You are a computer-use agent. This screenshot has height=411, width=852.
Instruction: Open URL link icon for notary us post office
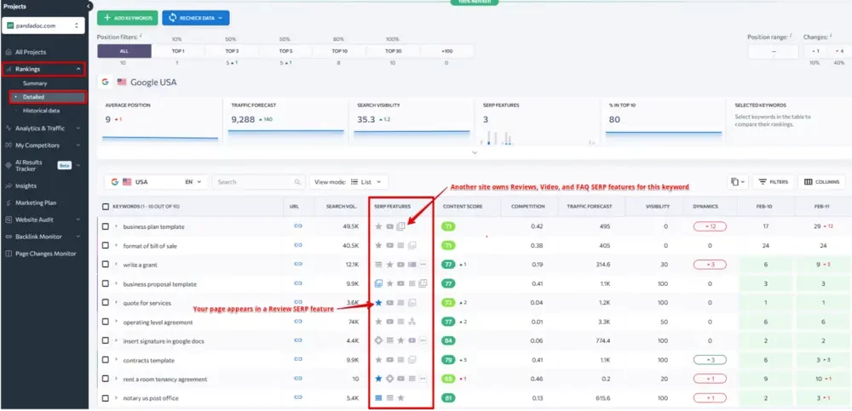(x=297, y=397)
